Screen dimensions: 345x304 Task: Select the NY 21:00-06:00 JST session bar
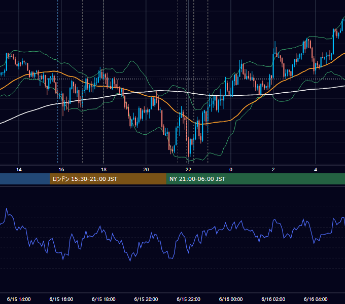[255, 179]
